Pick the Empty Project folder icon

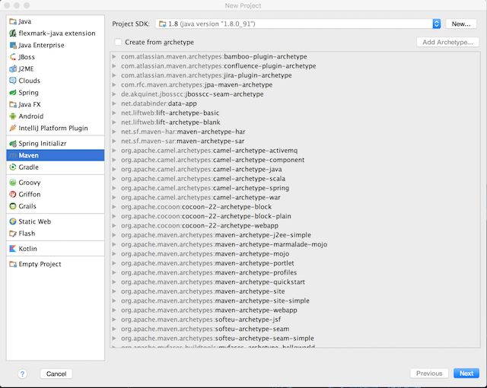13,264
